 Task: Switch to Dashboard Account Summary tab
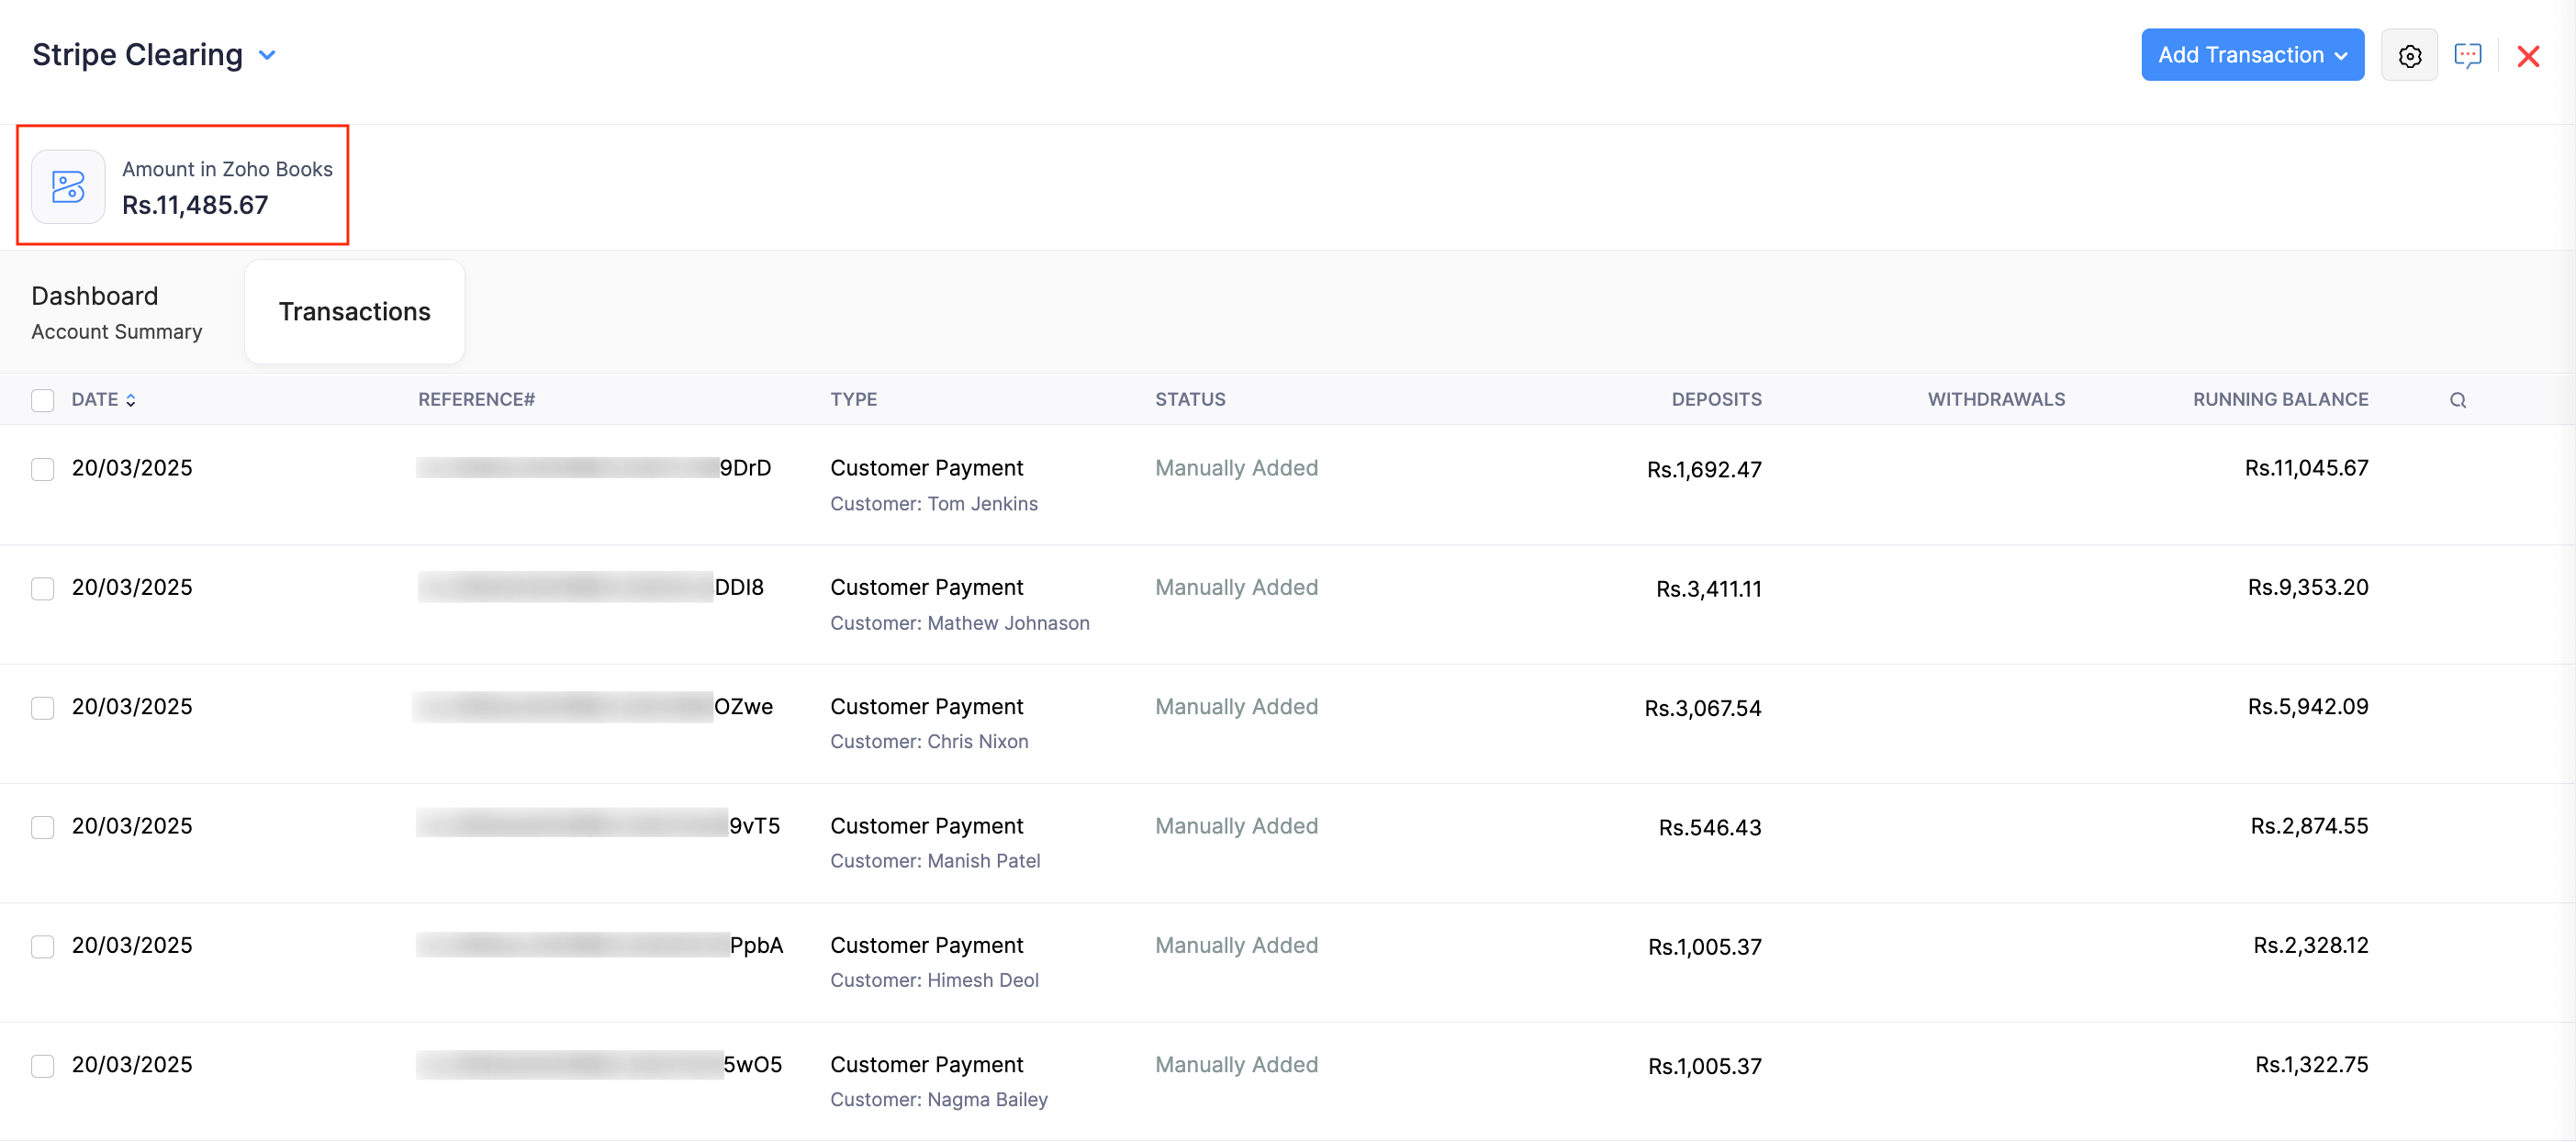click(117, 312)
